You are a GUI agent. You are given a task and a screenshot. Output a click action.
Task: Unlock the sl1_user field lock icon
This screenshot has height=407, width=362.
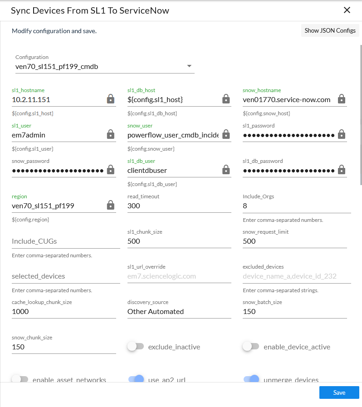pos(110,135)
